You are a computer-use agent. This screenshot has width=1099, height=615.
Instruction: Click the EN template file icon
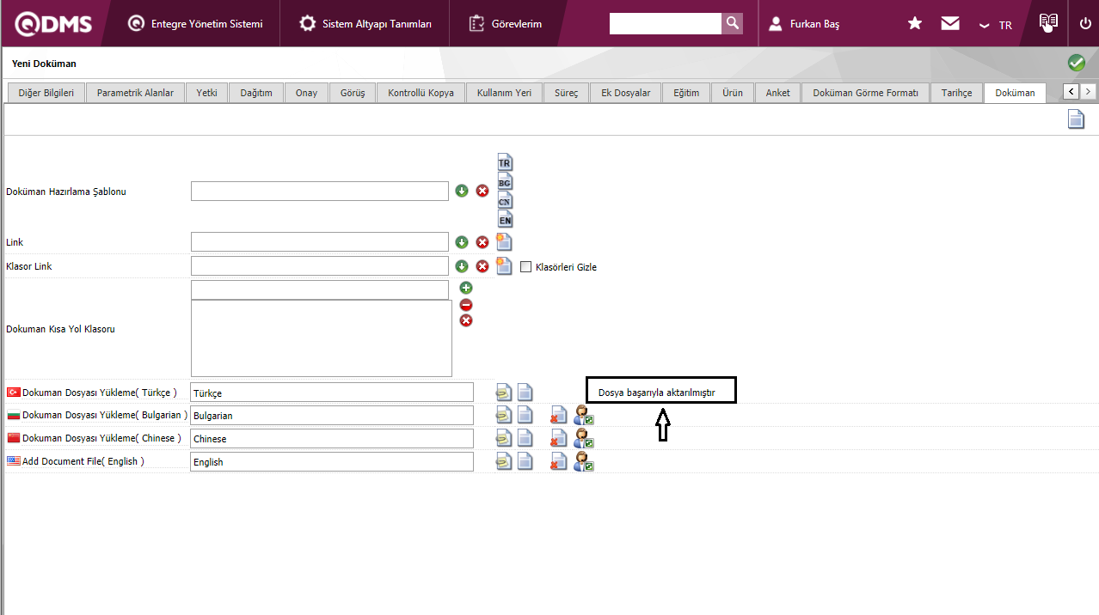click(505, 219)
